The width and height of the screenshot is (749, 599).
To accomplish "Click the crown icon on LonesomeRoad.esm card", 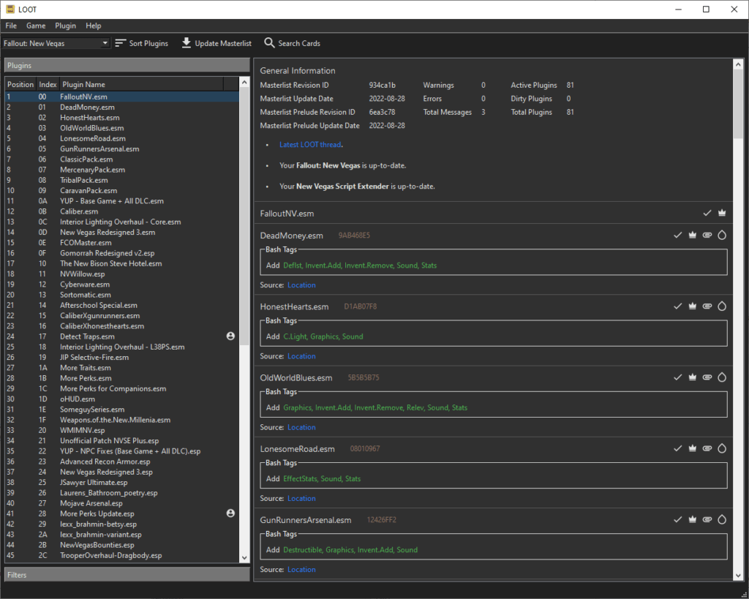I will pyautogui.click(x=692, y=448).
